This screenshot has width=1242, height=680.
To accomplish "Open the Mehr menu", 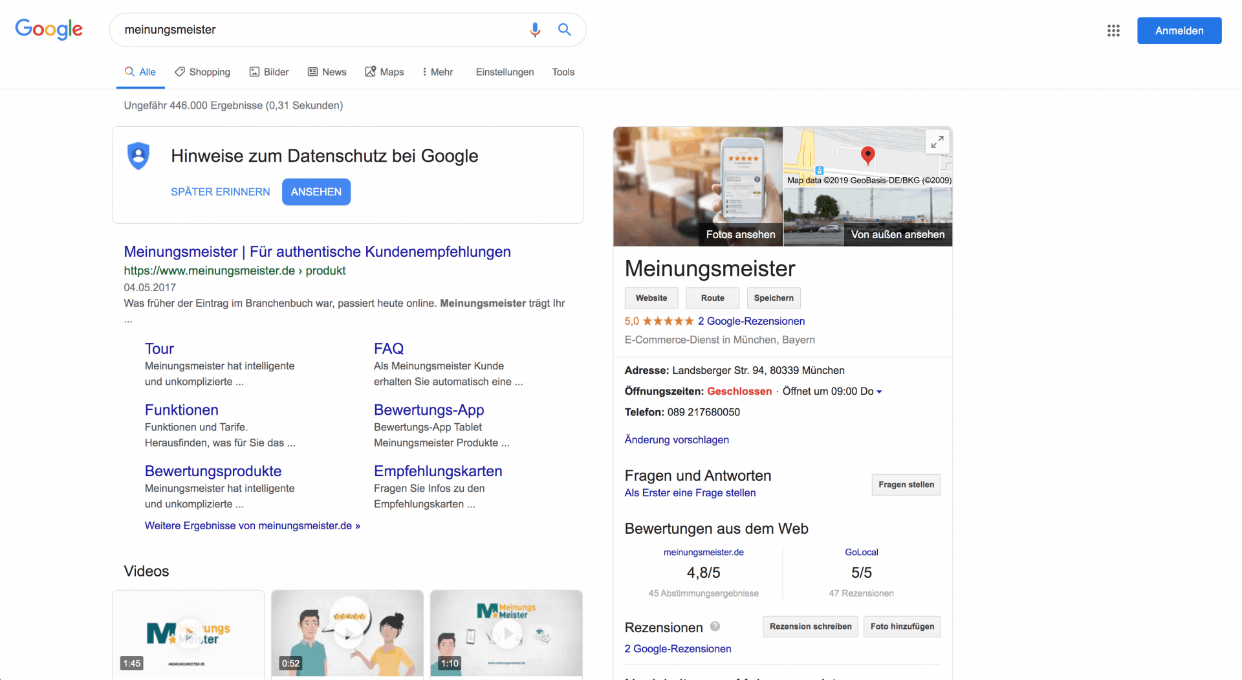I will click(x=438, y=72).
